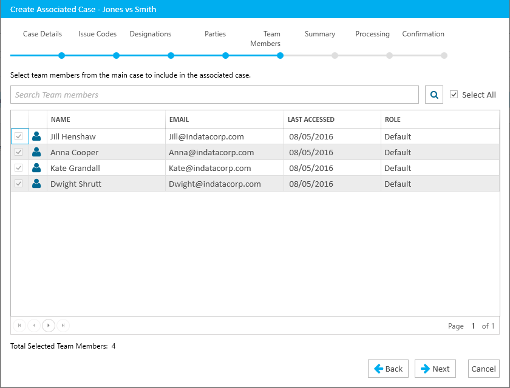This screenshot has height=388, width=510.
Task: Advance to next page of results
Action: 49,326
